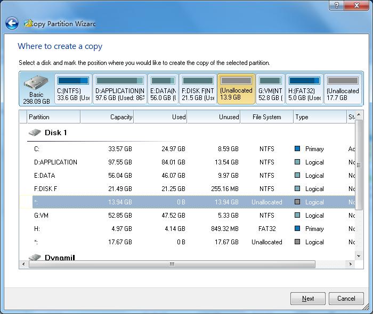This screenshot has height=314, width=373.
Task: Select the C:(NTFS) partition block
Action: pyautogui.click(x=72, y=89)
